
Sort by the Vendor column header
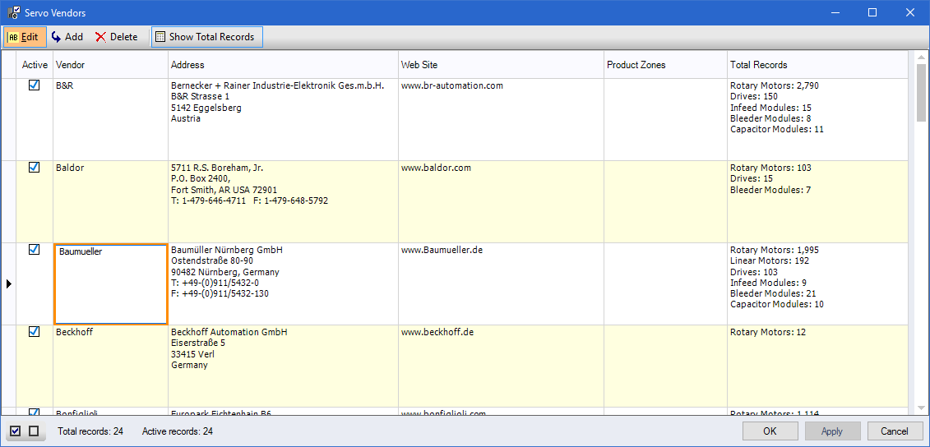point(110,65)
